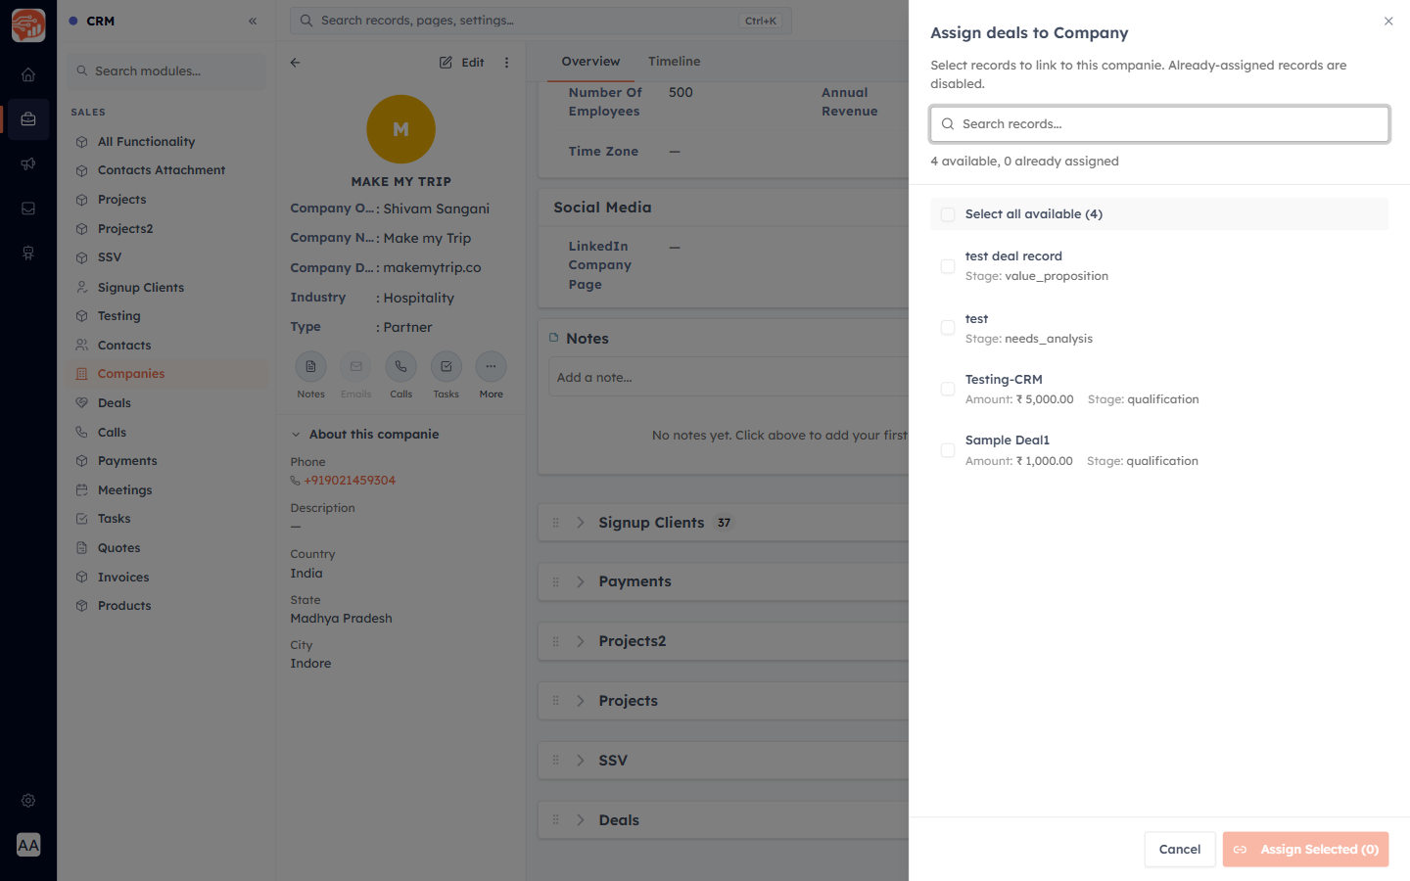Click the global search bar
1410x881 pixels.
[x=540, y=21]
